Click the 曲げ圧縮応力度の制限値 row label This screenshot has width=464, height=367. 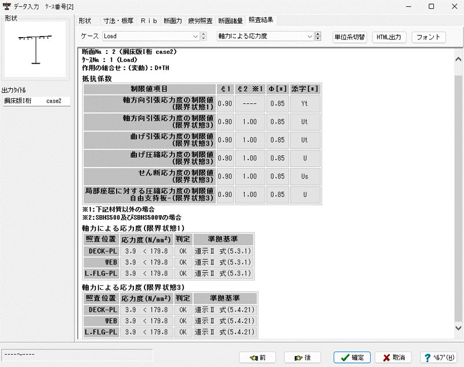click(x=150, y=158)
